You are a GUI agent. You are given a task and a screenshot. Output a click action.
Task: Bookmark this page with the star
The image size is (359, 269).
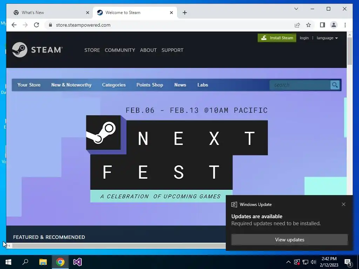[309, 25]
